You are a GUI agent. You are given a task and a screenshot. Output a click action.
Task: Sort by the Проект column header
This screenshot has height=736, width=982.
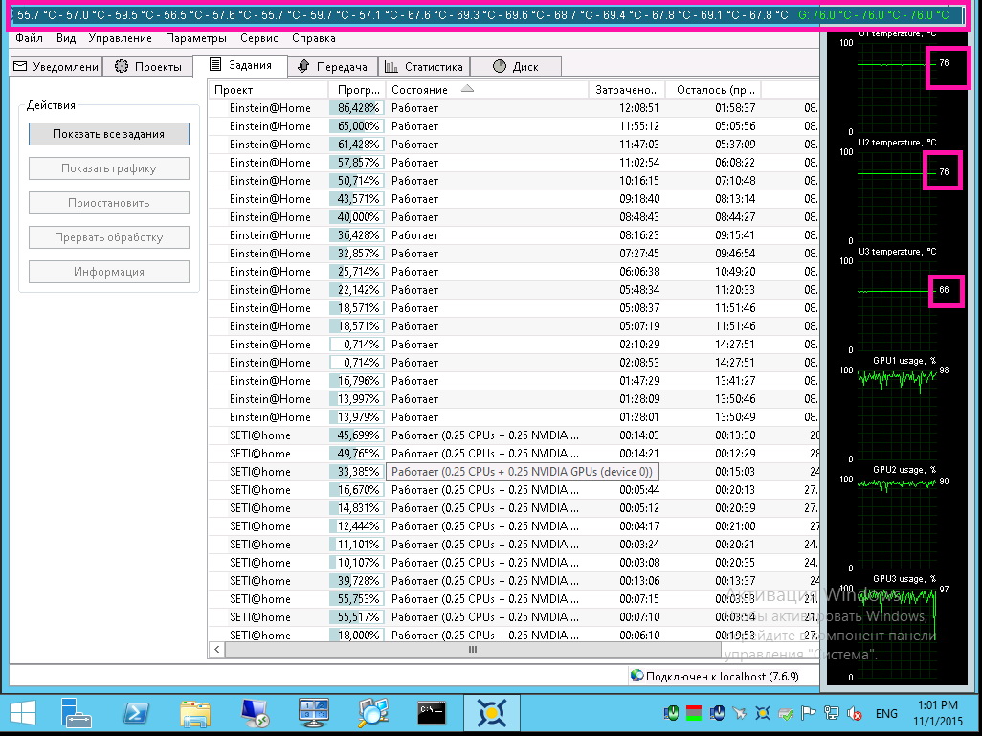point(268,90)
